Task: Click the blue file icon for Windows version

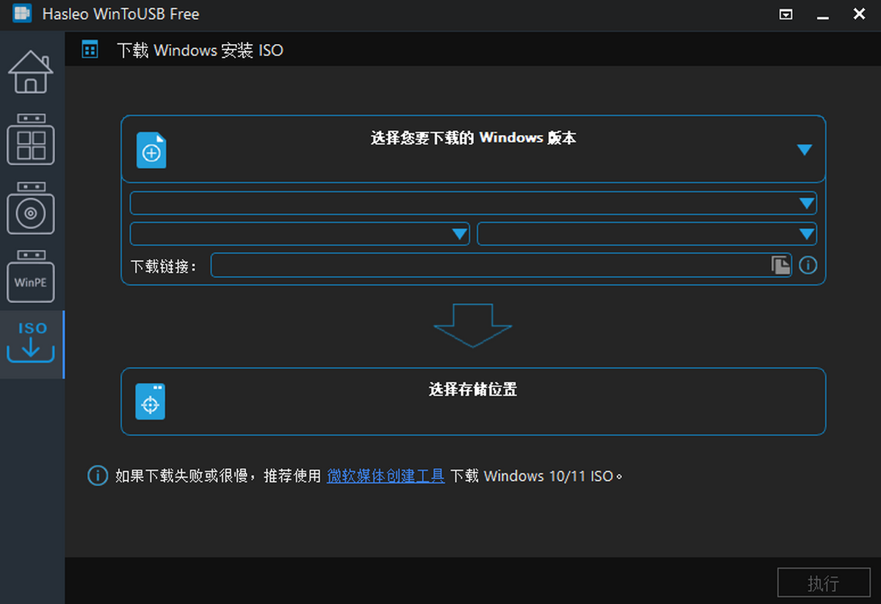Action: (151, 150)
